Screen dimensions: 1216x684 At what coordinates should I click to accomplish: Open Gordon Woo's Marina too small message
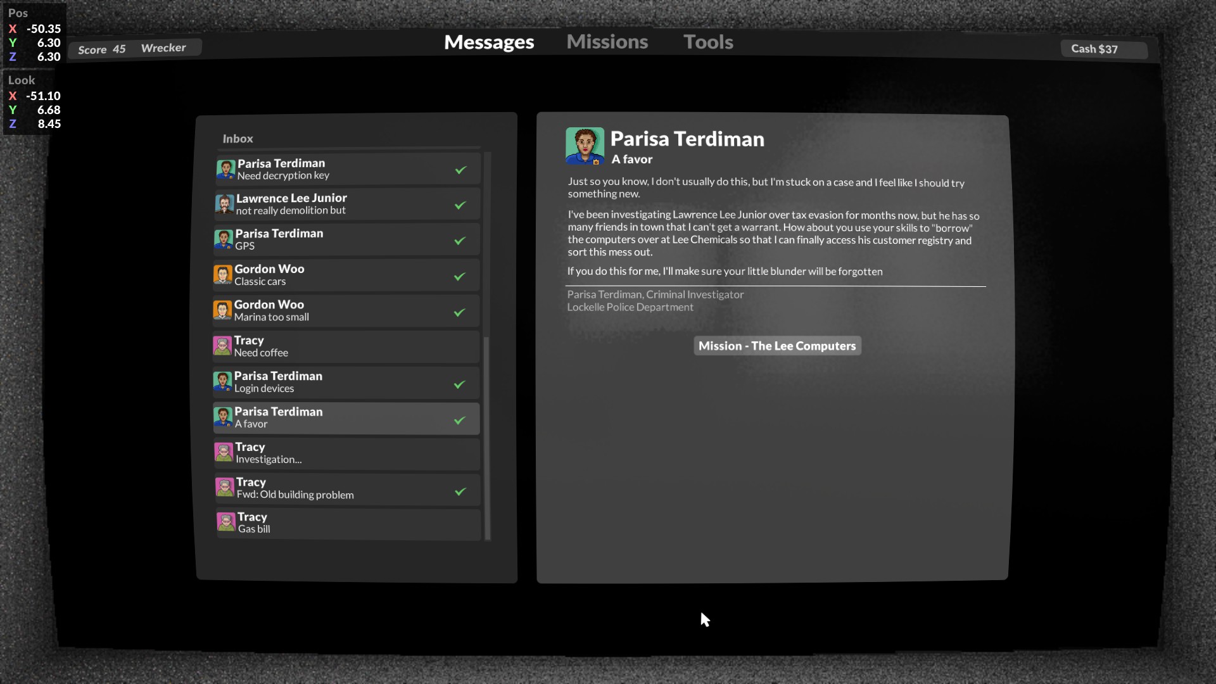[x=346, y=310]
